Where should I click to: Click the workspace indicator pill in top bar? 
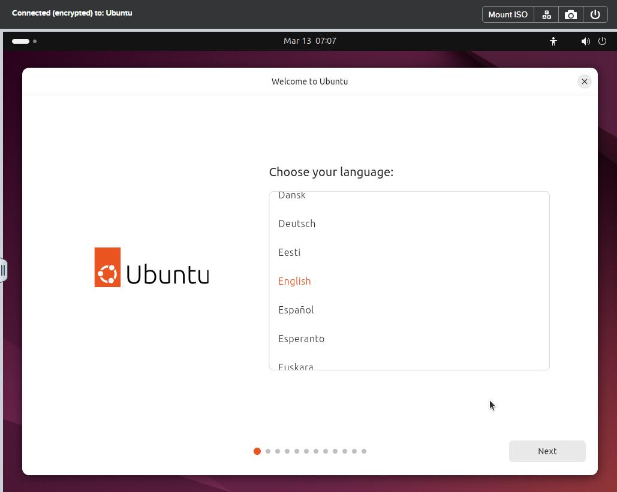click(21, 41)
